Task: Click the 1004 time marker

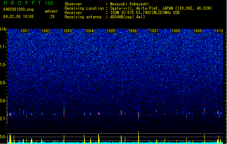Action: tap(90, 31)
